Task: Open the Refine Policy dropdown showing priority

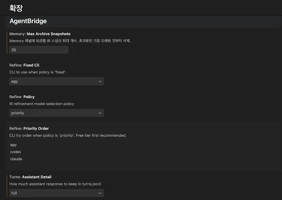Action: [x=56, y=113]
